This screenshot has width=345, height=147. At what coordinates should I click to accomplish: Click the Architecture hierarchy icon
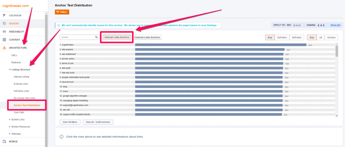[x=4, y=48]
